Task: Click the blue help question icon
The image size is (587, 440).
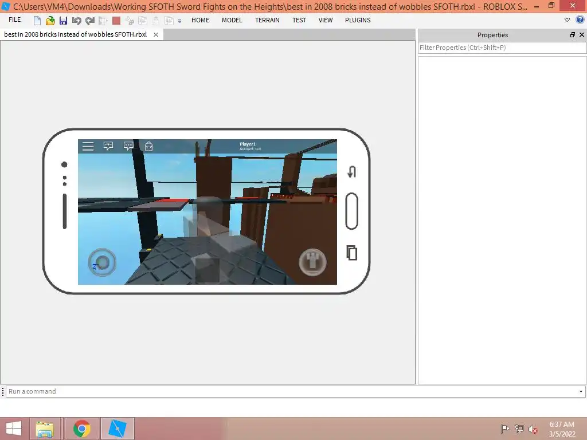Action: pyautogui.click(x=580, y=20)
